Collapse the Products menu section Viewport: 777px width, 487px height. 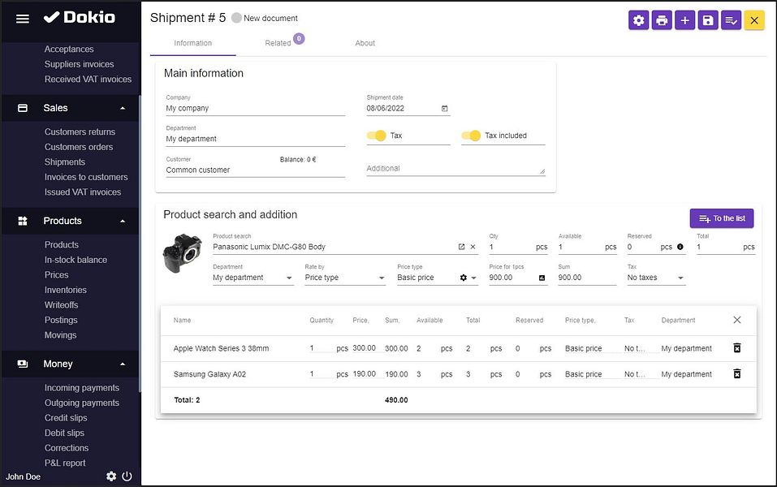[123, 222]
